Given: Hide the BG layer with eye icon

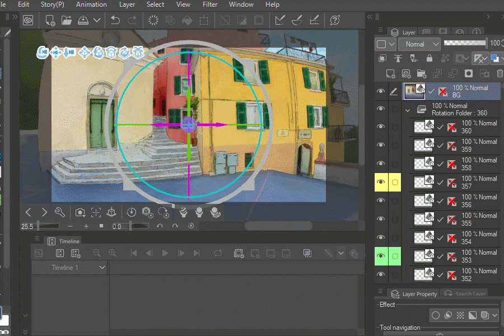Looking at the screenshot, I should pyautogui.click(x=381, y=91).
